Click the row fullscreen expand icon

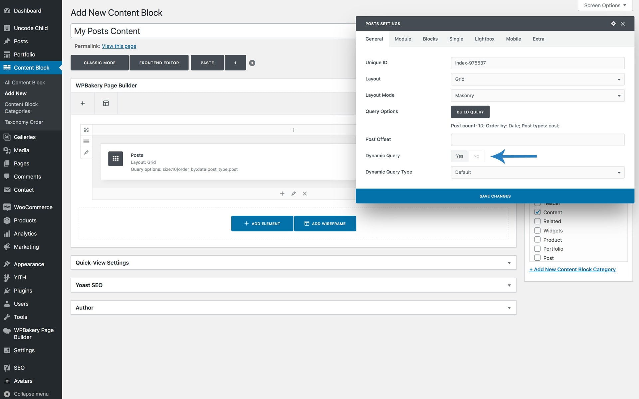(86, 130)
